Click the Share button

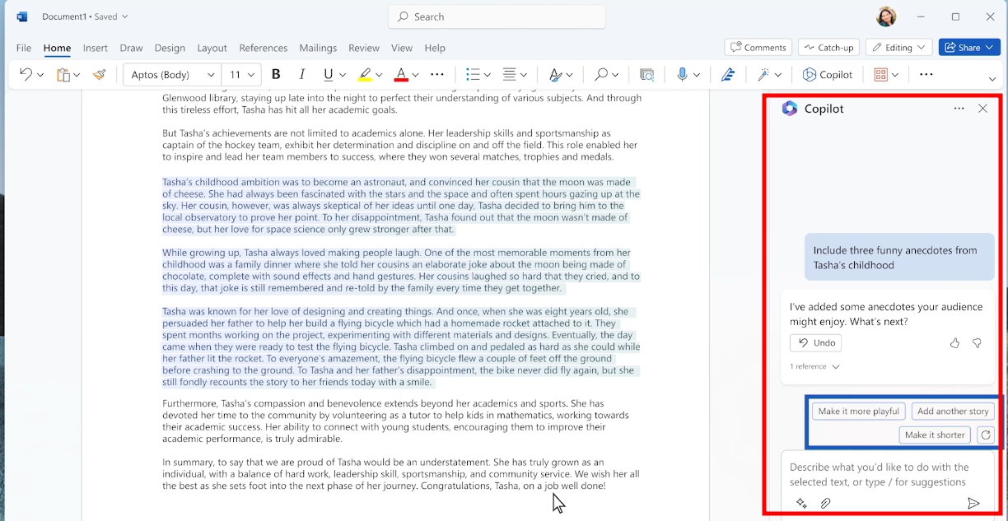[x=969, y=48]
